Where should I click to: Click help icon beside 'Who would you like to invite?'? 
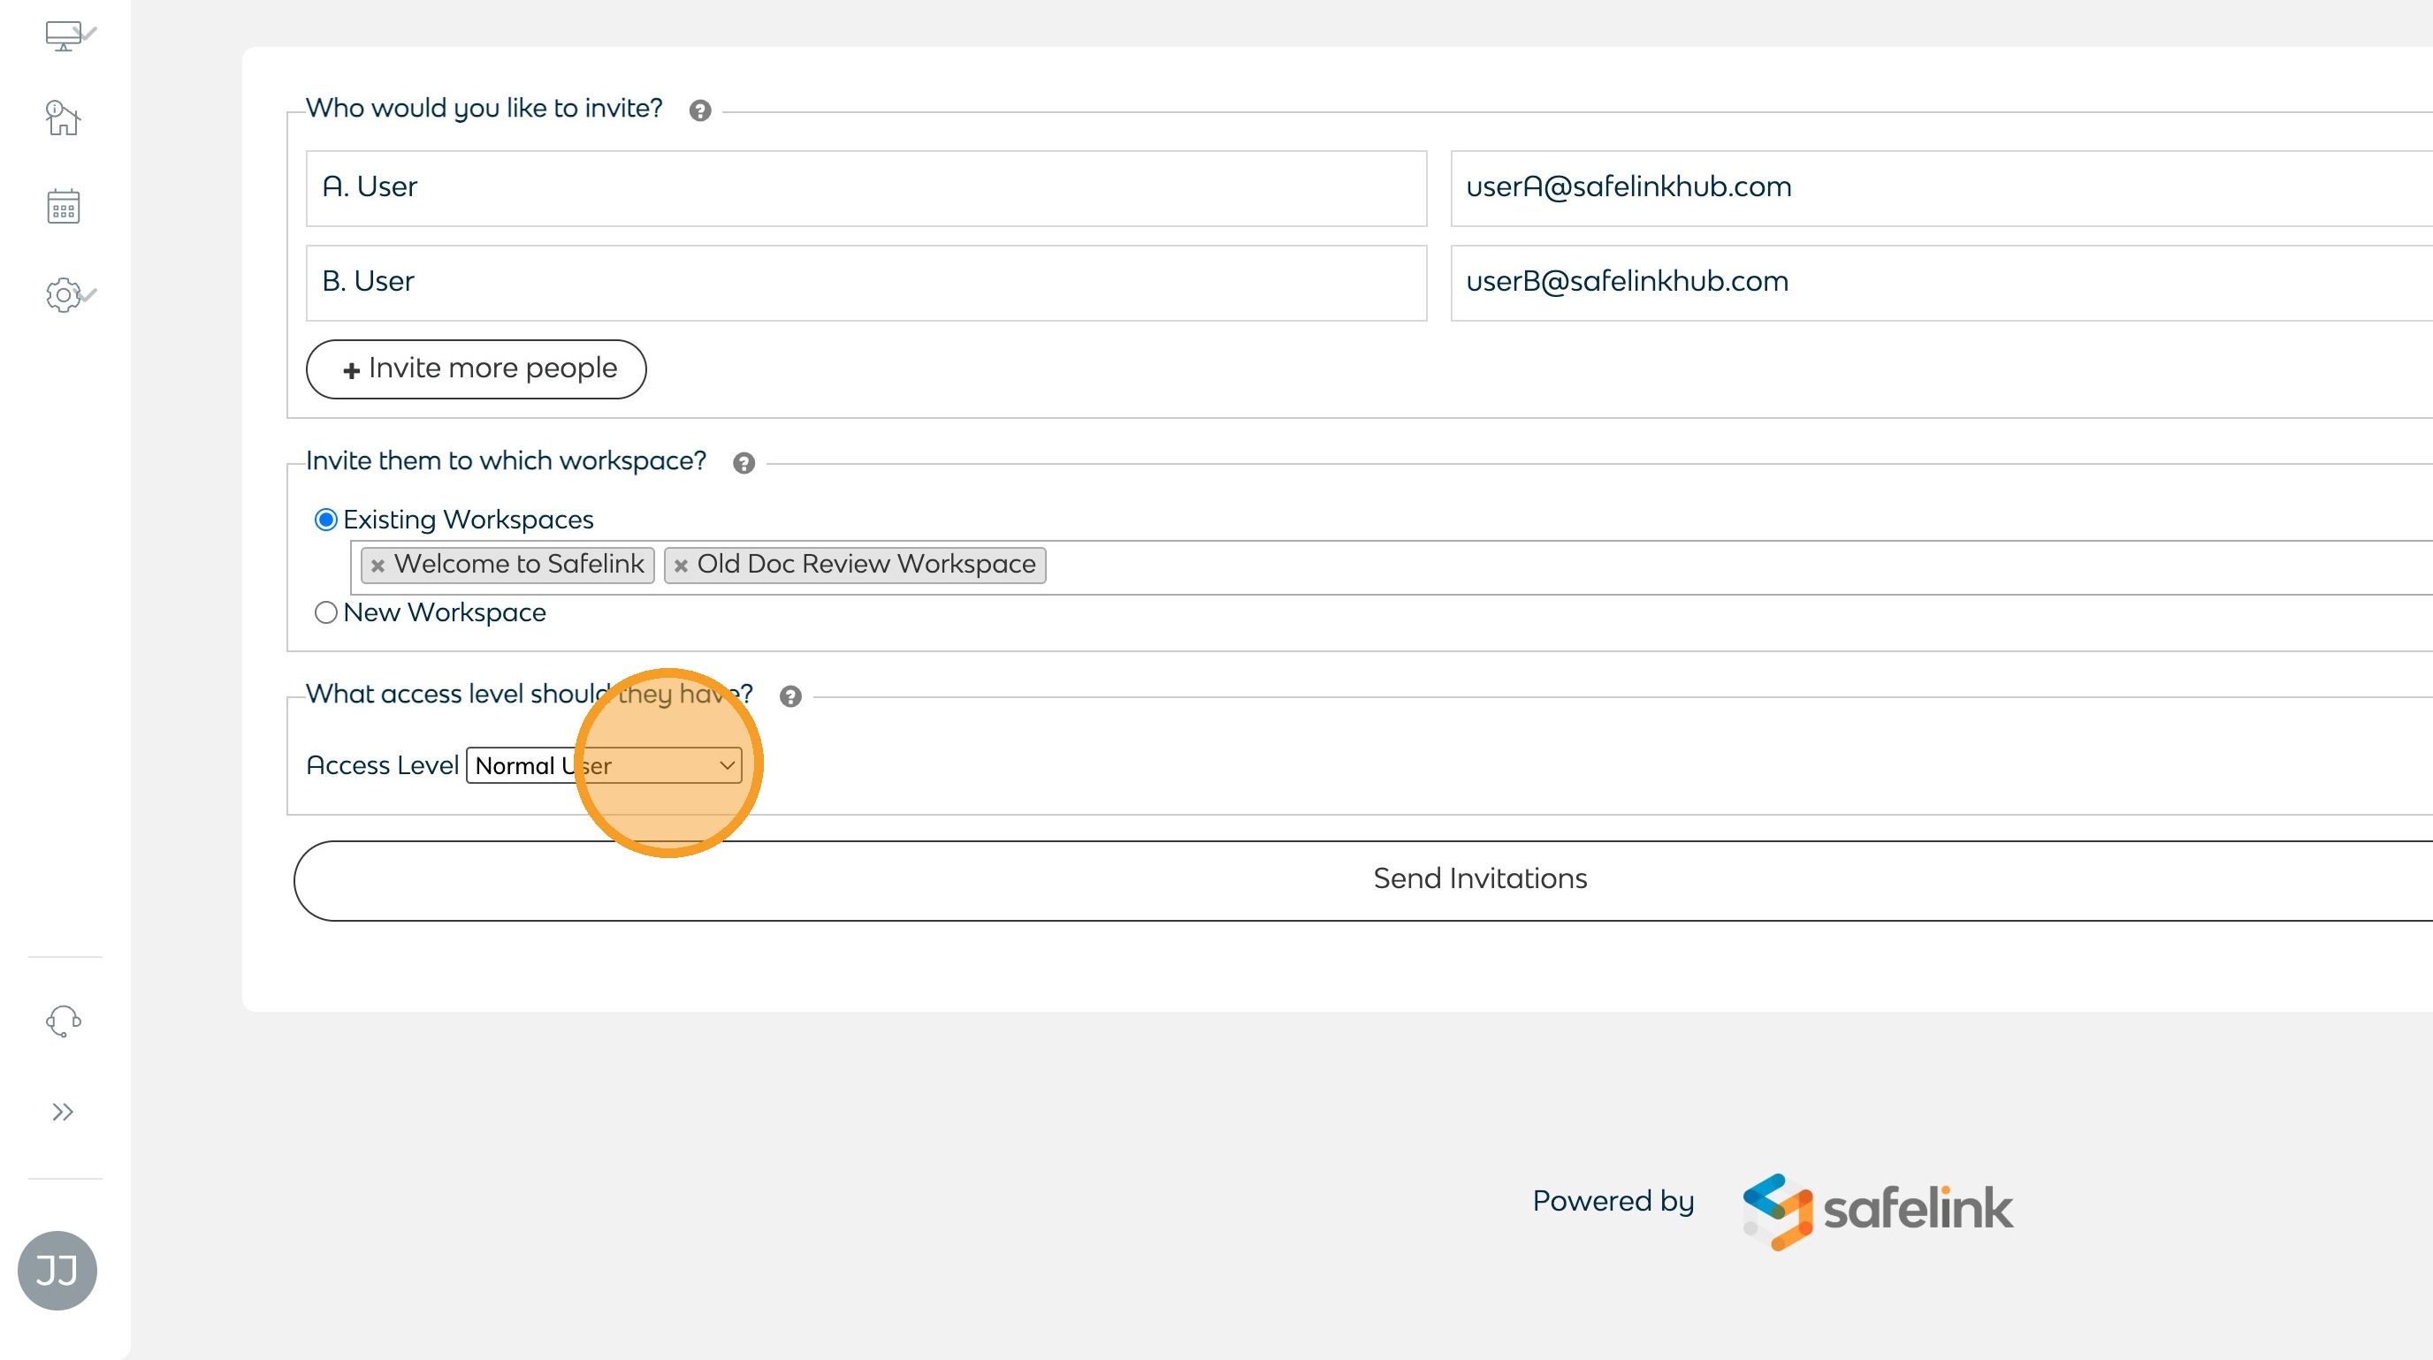click(700, 110)
